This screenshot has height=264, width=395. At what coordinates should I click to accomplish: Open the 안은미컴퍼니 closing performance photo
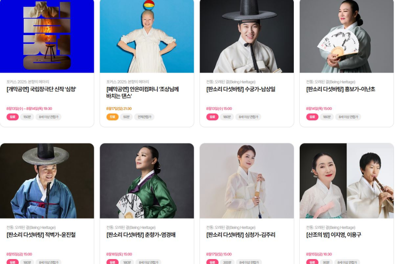147,36
